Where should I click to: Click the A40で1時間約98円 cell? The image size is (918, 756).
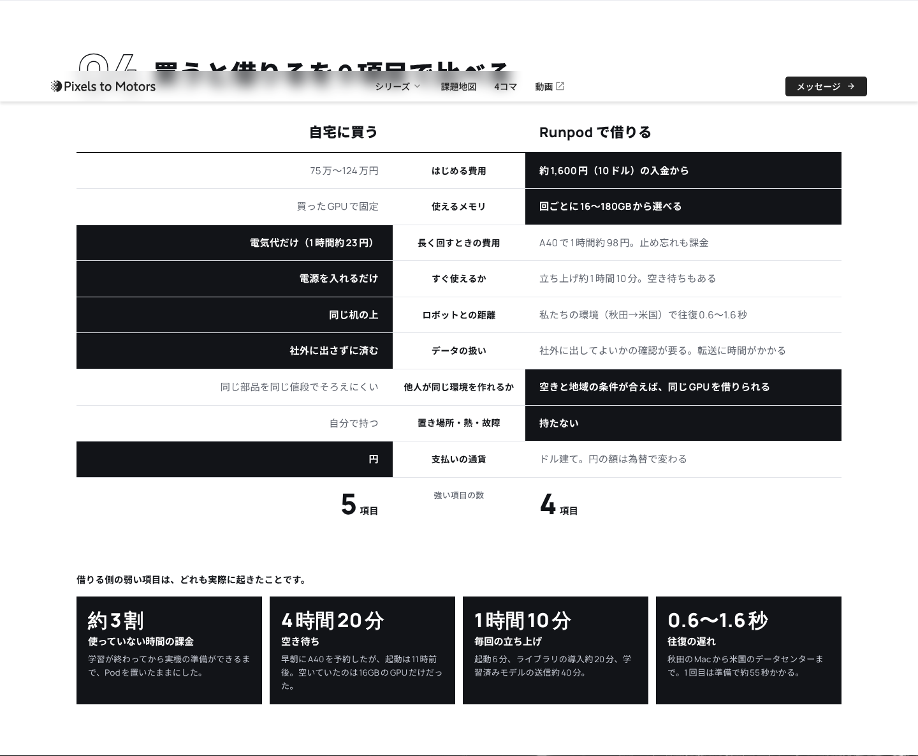click(x=683, y=243)
